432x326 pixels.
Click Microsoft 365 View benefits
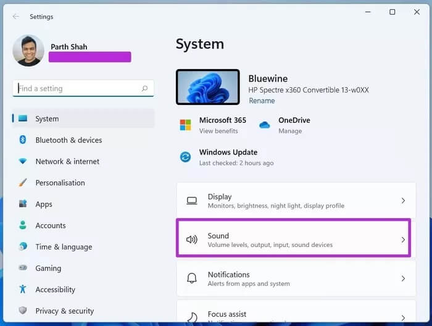218,131
